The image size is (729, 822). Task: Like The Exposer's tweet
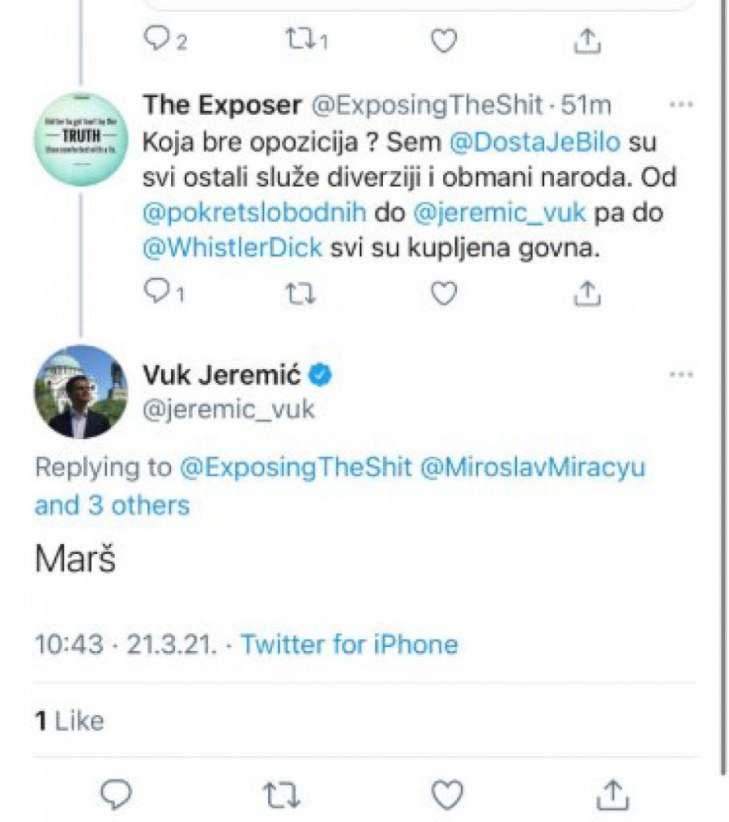click(444, 293)
